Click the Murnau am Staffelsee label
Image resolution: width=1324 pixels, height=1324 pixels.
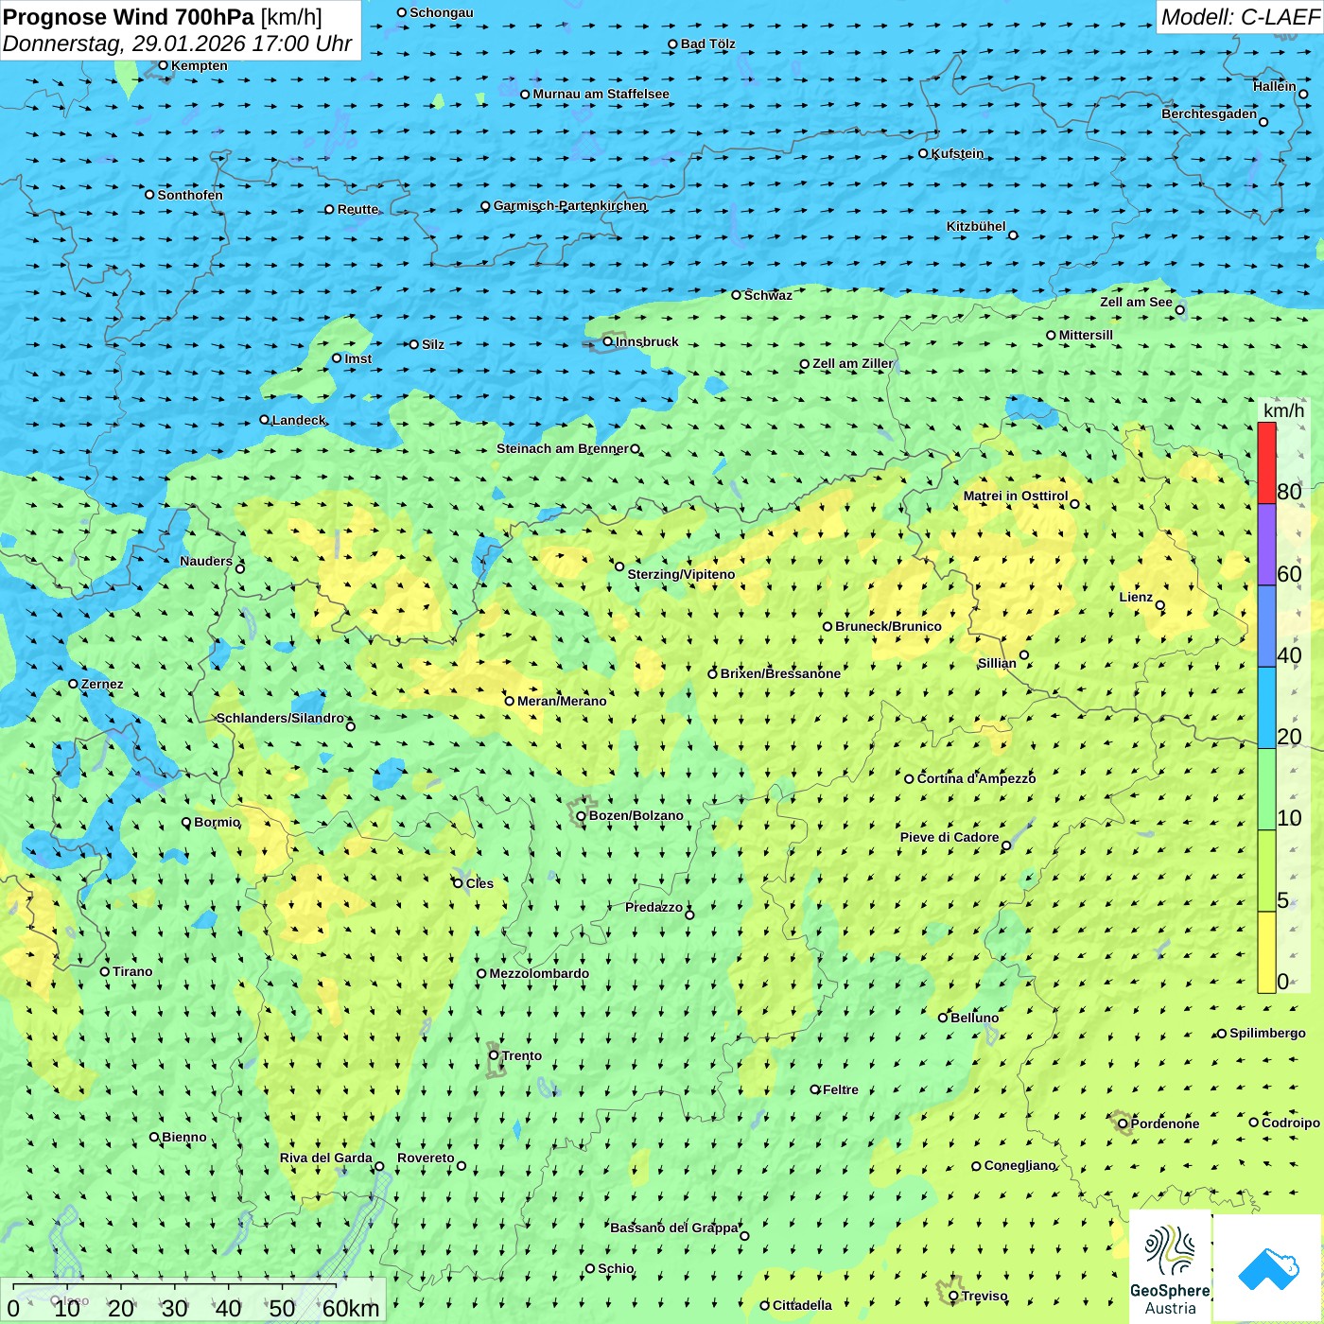coord(601,94)
